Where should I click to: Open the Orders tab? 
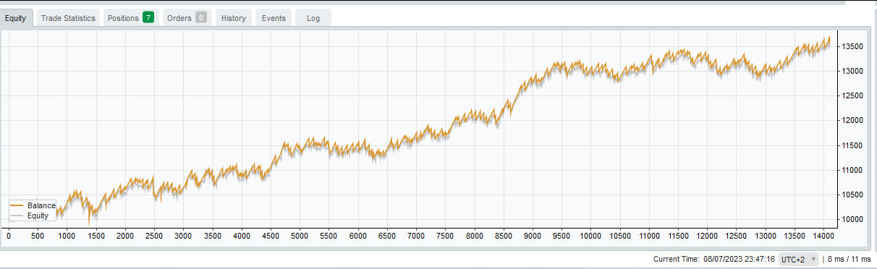(187, 18)
